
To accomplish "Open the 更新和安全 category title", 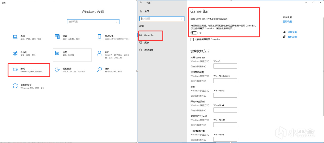I will (x=26, y=85).
